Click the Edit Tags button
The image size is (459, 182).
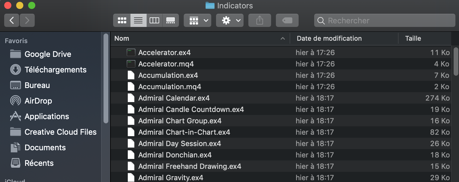[x=287, y=20]
